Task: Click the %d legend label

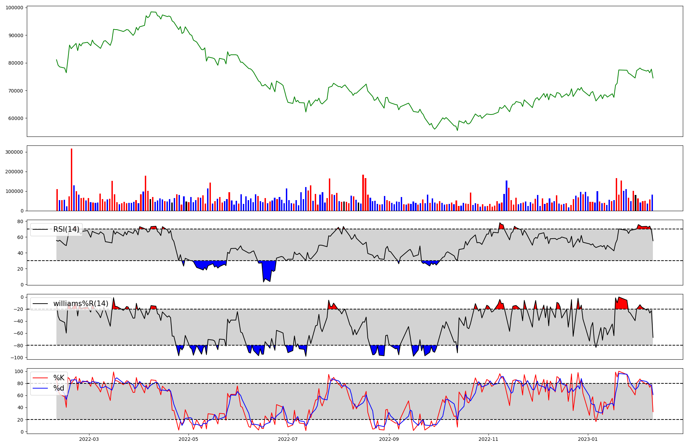Action: 59,388
